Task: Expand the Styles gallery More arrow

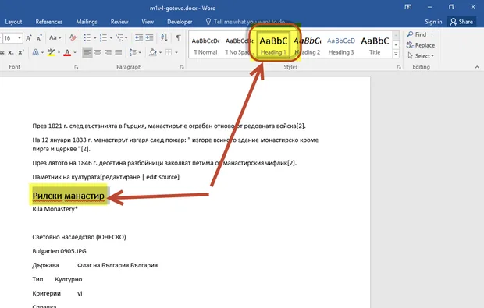Action: click(396, 54)
